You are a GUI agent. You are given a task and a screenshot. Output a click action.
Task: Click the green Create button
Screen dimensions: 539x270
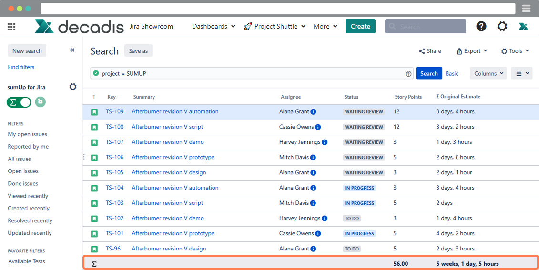point(360,26)
